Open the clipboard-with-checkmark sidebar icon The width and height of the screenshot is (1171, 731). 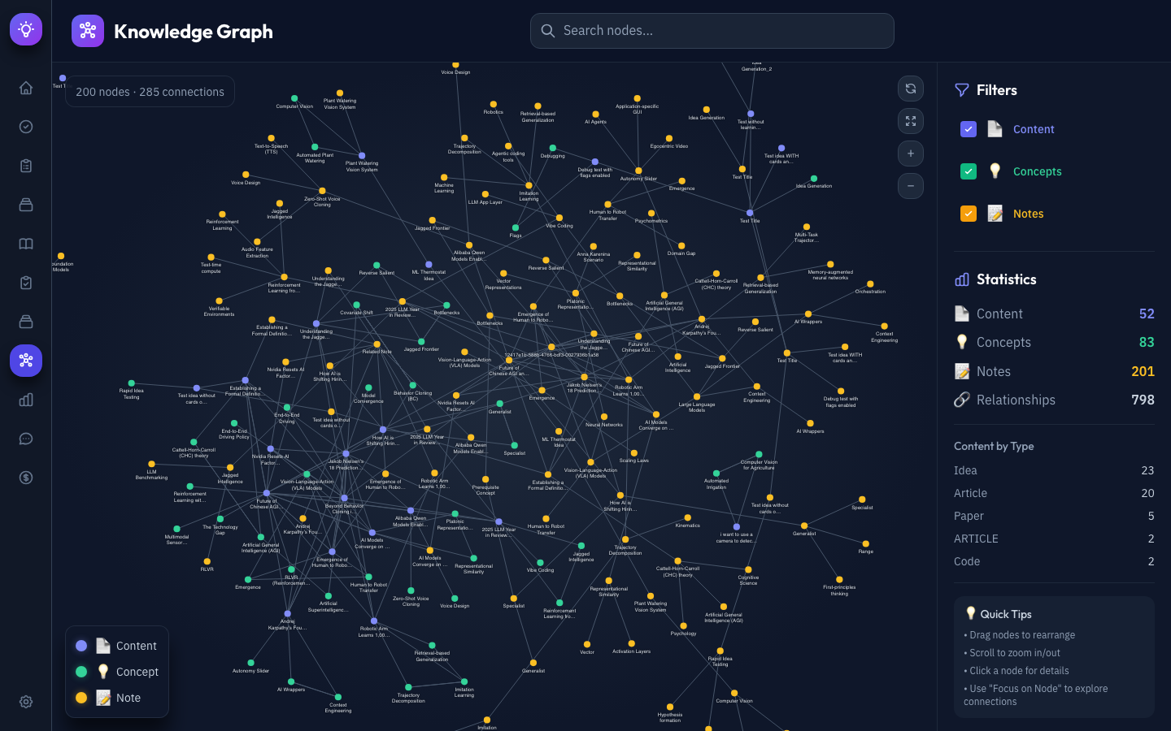tap(26, 283)
